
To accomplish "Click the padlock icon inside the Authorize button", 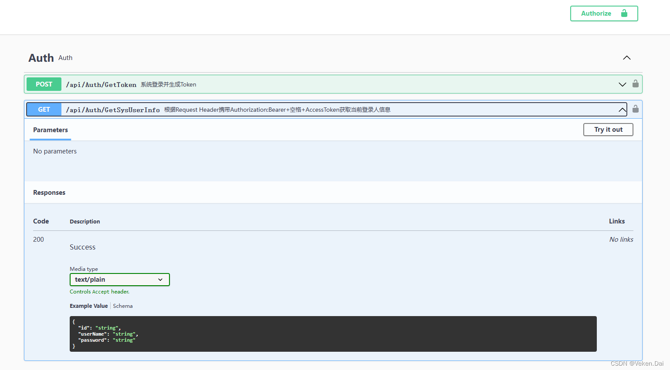I will 625,13.
